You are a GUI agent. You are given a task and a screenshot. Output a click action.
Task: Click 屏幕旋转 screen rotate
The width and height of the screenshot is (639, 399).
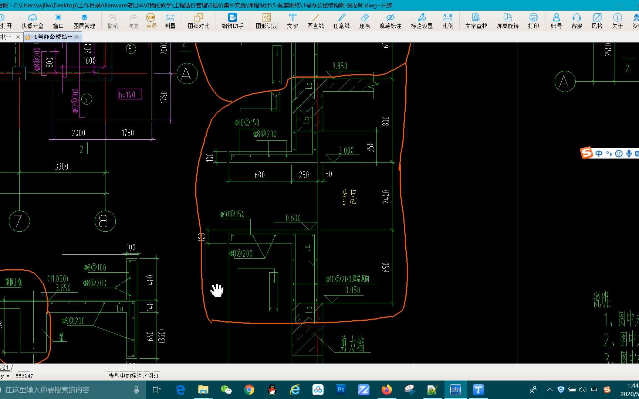pyautogui.click(x=508, y=21)
